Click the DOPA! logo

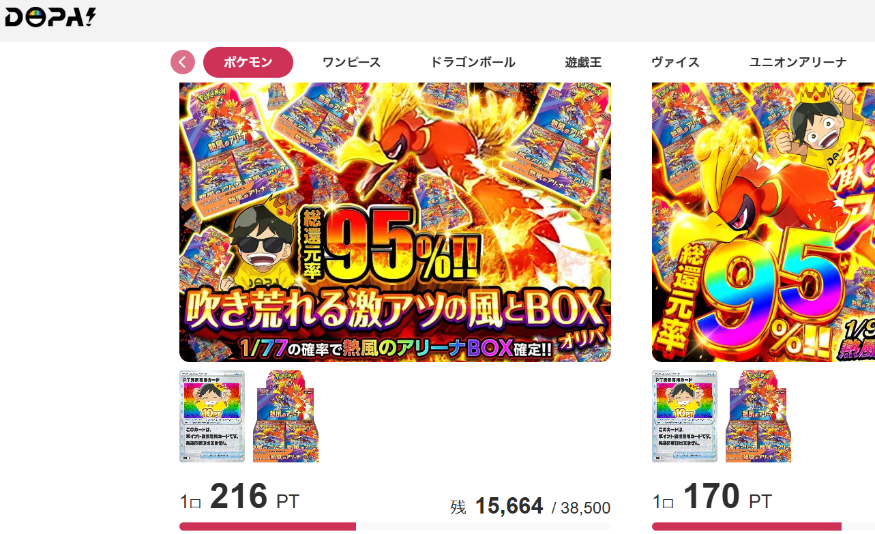tap(50, 16)
